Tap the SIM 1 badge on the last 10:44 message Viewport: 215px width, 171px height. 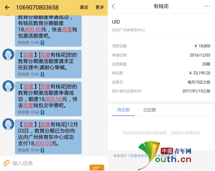click(42, 150)
